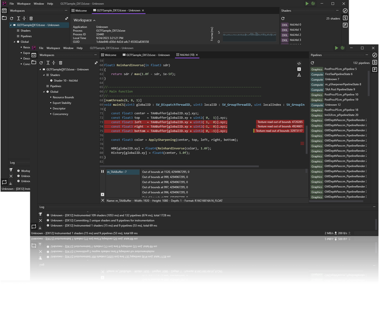Viewport: 379px width, 336px height.
Task: Open TAA Post PipelineState 9 pipeline
Action: (x=340, y=90)
